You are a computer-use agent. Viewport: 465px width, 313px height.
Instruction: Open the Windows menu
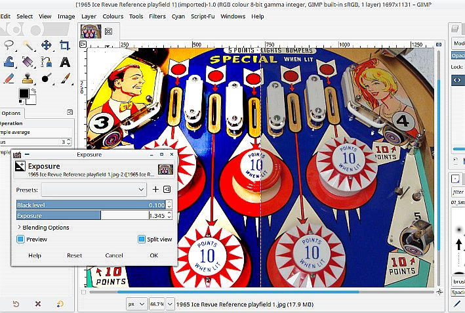(233, 16)
